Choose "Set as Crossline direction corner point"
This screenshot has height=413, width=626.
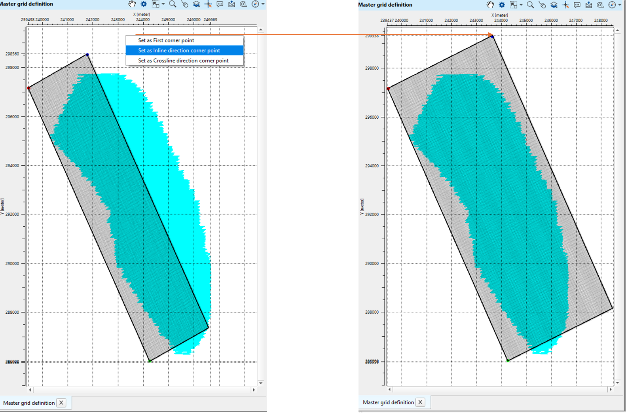(x=183, y=61)
